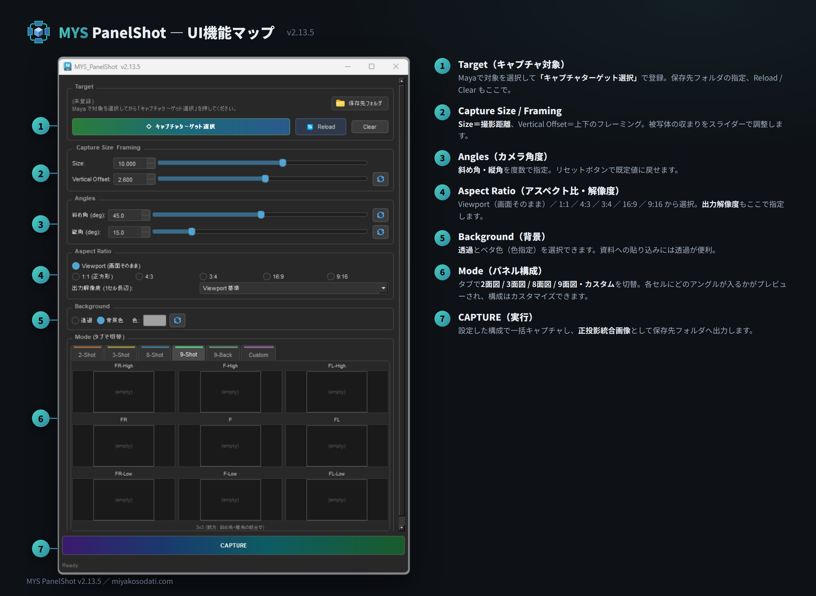Reset the 縦角 angle to default
816x596 pixels.
pos(380,232)
